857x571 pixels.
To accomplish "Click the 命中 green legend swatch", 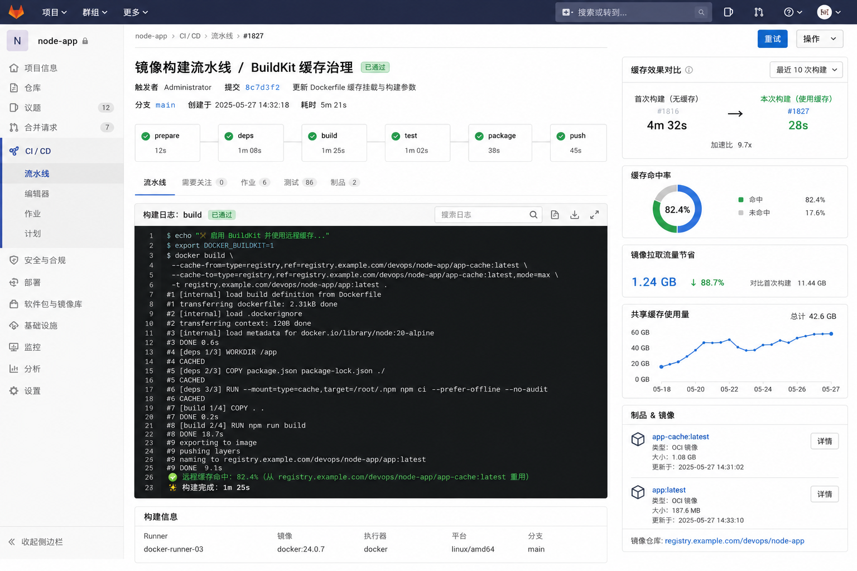I will (741, 200).
